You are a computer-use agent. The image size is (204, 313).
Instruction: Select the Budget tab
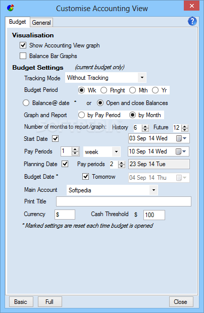pos(18,22)
